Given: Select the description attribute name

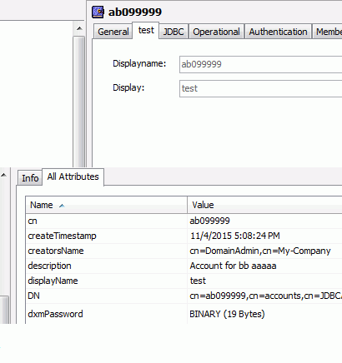Looking at the screenshot, I should [x=49, y=266].
